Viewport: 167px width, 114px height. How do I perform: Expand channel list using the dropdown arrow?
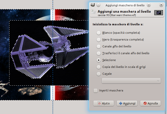pyautogui.click(x=158, y=81)
